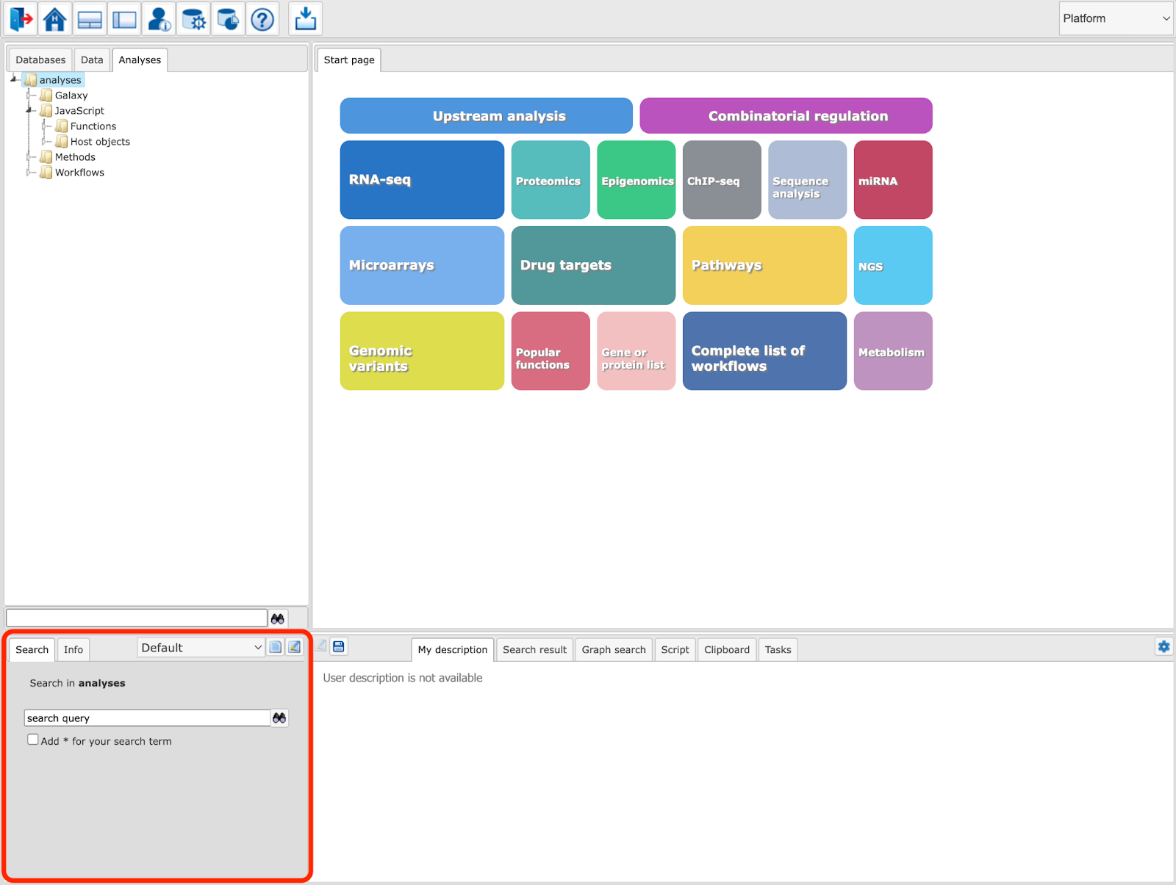Toggle the horizontal split layout icon

click(90, 19)
